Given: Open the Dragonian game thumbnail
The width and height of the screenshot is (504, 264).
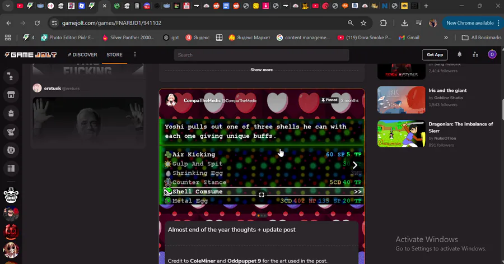Looking at the screenshot, I should coord(401,133).
